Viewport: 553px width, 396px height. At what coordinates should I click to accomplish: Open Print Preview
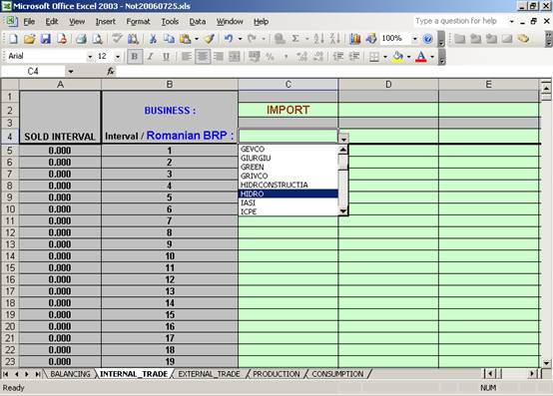[98, 39]
